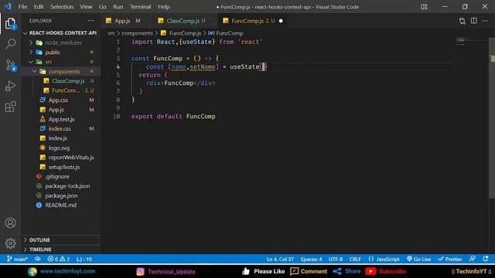
Task: Open setupTests.js file
Action: point(60,167)
